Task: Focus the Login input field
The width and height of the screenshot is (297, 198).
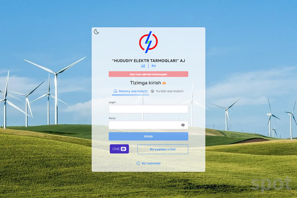Action: pyautogui.click(x=148, y=109)
